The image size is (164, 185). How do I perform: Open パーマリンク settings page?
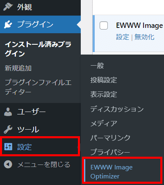[x=110, y=138]
